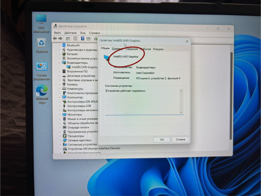Open This PC desktop icon
The height and width of the screenshot is (196, 261).
coord(41,19)
